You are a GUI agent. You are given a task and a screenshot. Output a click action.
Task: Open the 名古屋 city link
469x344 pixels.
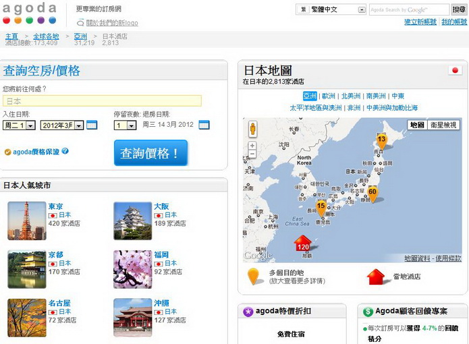[x=59, y=303]
